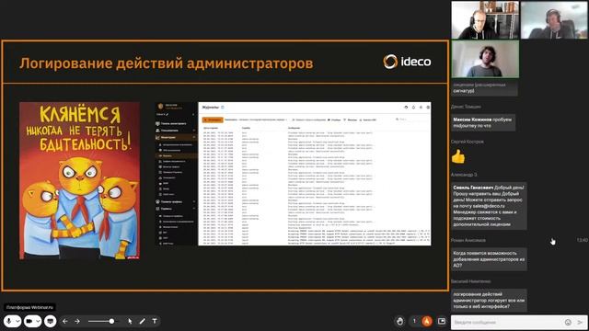The height and width of the screenshot is (331, 589).
Task: Click thumbs-up reaction in chat
Action: [x=458, y=156]
